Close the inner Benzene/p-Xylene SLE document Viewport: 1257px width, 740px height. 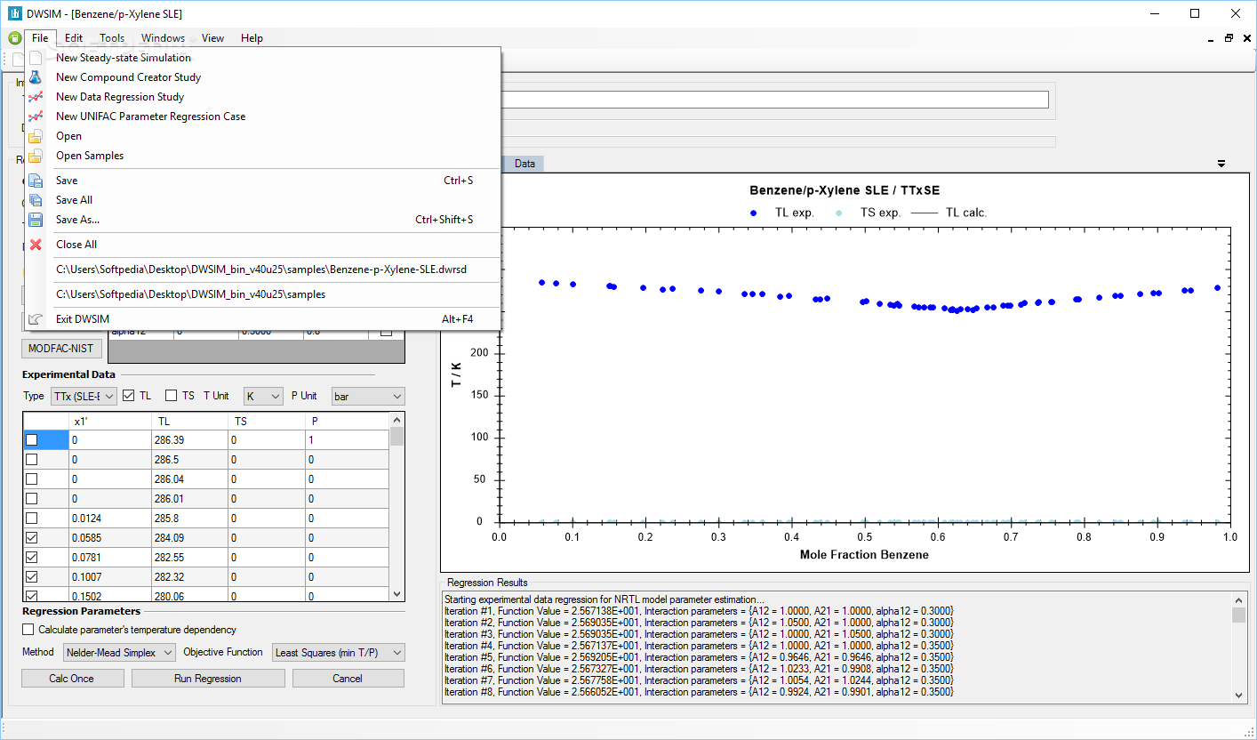point(1245,38)
